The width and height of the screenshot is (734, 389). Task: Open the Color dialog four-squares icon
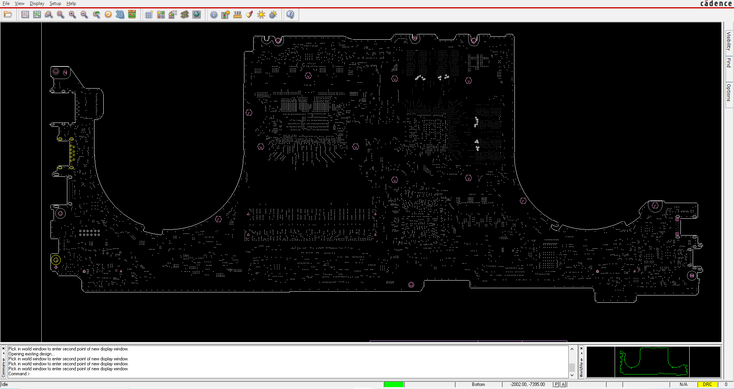pos(161,15)
